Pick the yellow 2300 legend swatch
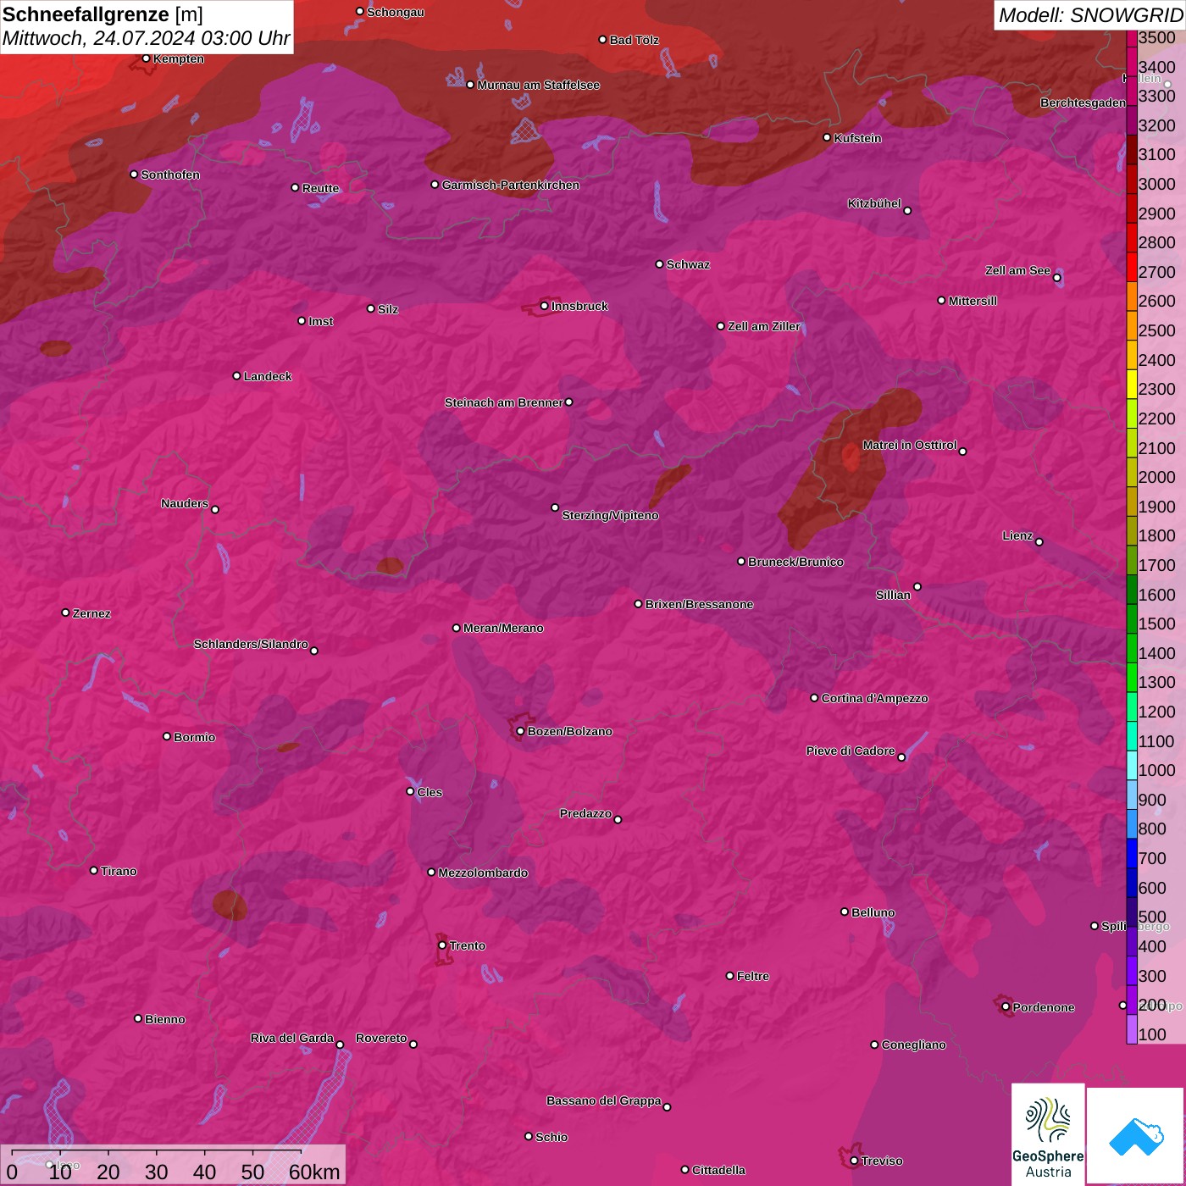 pos(1131,384)
